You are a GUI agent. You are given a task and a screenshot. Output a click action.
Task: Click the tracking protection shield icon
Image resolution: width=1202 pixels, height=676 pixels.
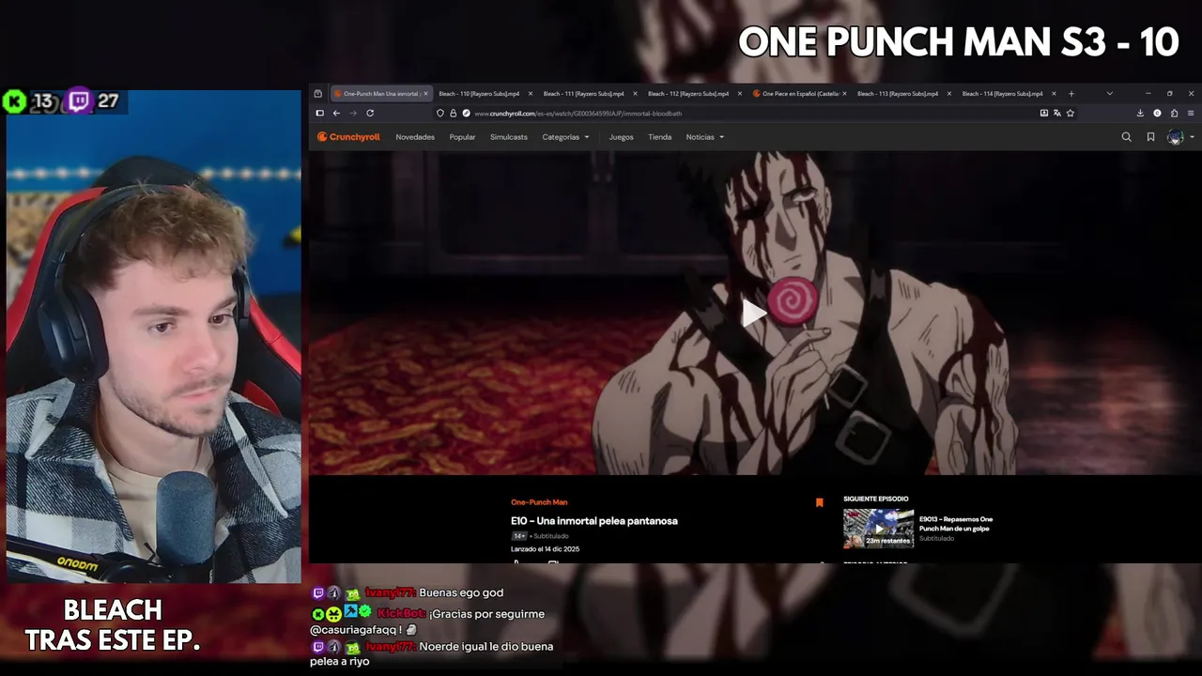tap(439, 113)
